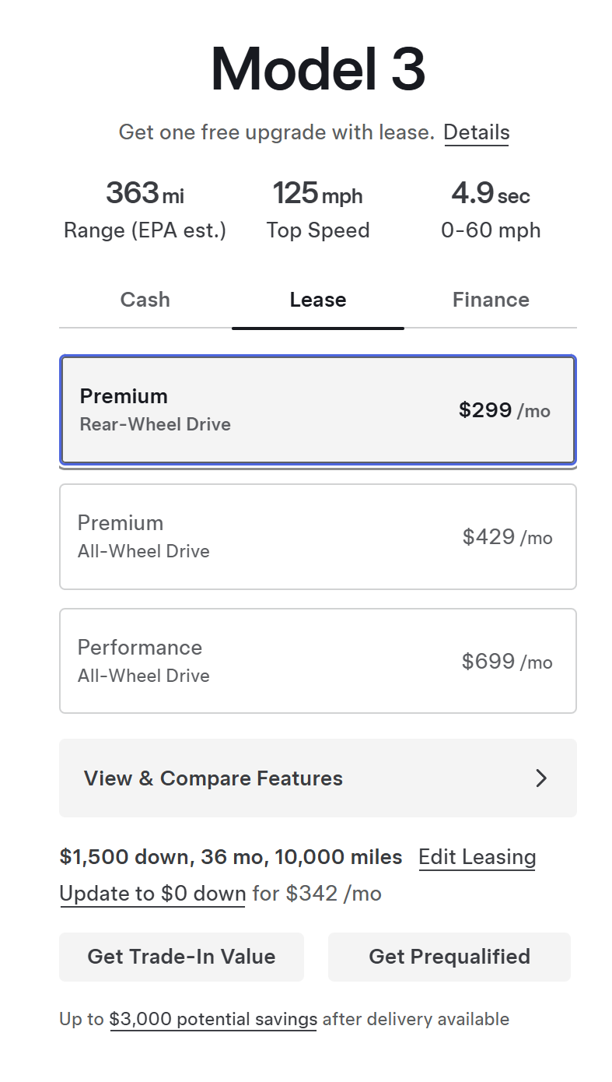Switch to the Cash tab
Viewport: 612px width, 1082px height.
click(x=145, y=300)
